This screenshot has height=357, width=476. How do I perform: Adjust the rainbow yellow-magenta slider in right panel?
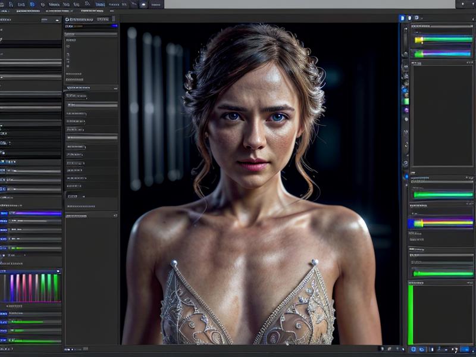pyautogui.click(x=440, y=223)
